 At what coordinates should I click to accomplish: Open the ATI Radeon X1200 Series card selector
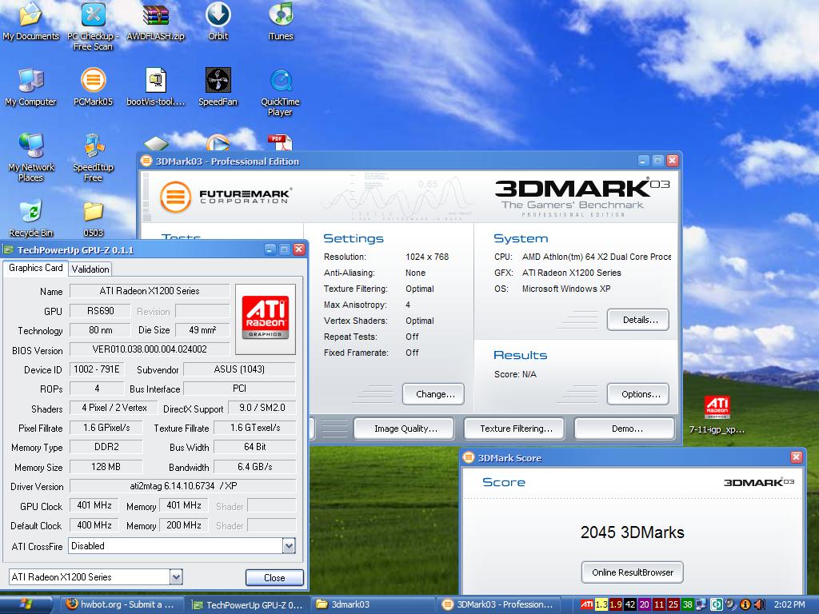pyautogui.click(x=96, y=577)
